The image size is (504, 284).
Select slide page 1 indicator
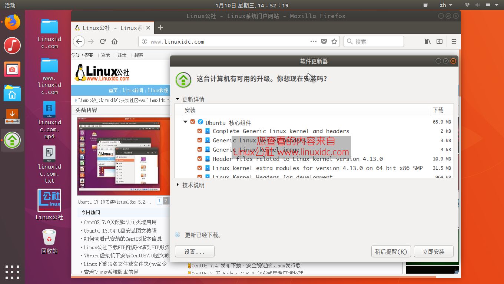point(159,201)
